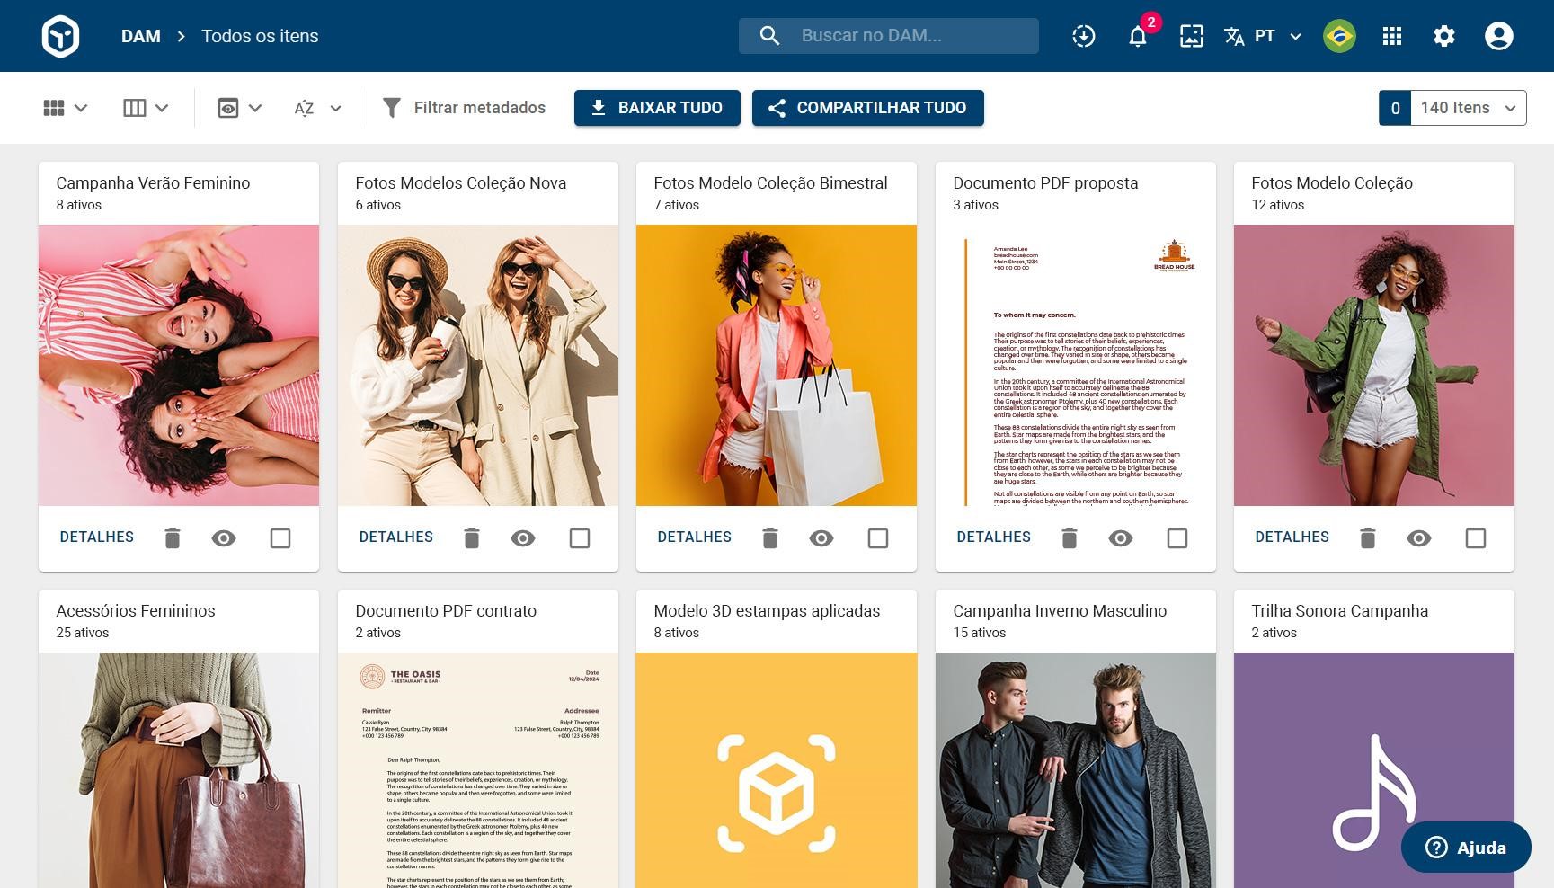1554x888 pixels.
Task: Click trash icon on Fotos Modelo Coleção Bimestral
Action: click(770, 538)
